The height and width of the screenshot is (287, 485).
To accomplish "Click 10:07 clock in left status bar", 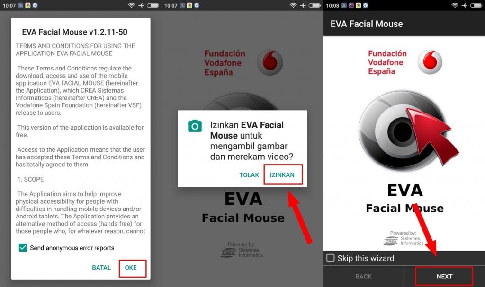I will pos(9,6).
